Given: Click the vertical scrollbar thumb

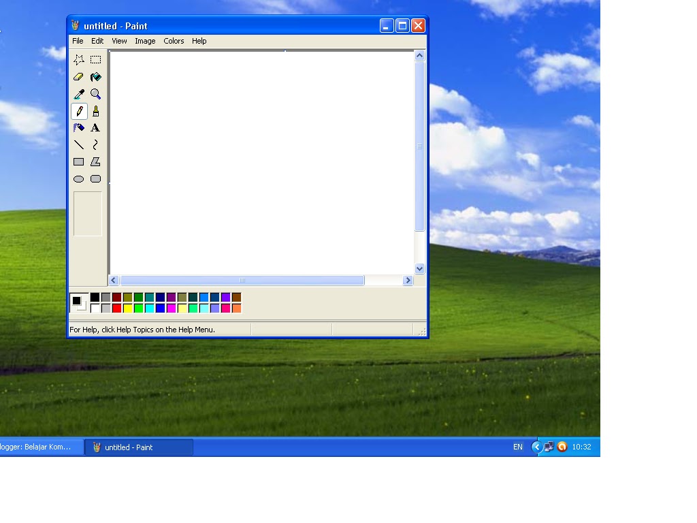Looking at the screenshot, I should coord(419,146).
